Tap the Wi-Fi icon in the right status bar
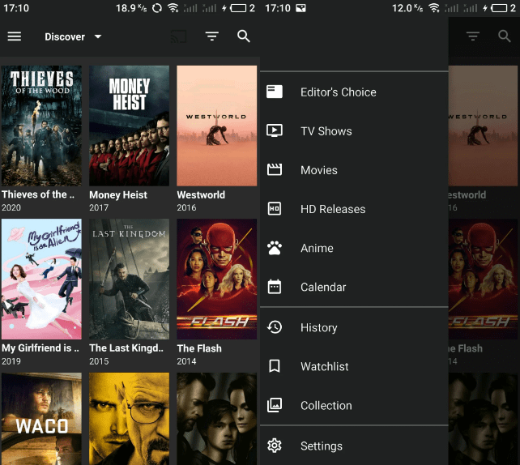The image size is (520, 465). (434, 8)
